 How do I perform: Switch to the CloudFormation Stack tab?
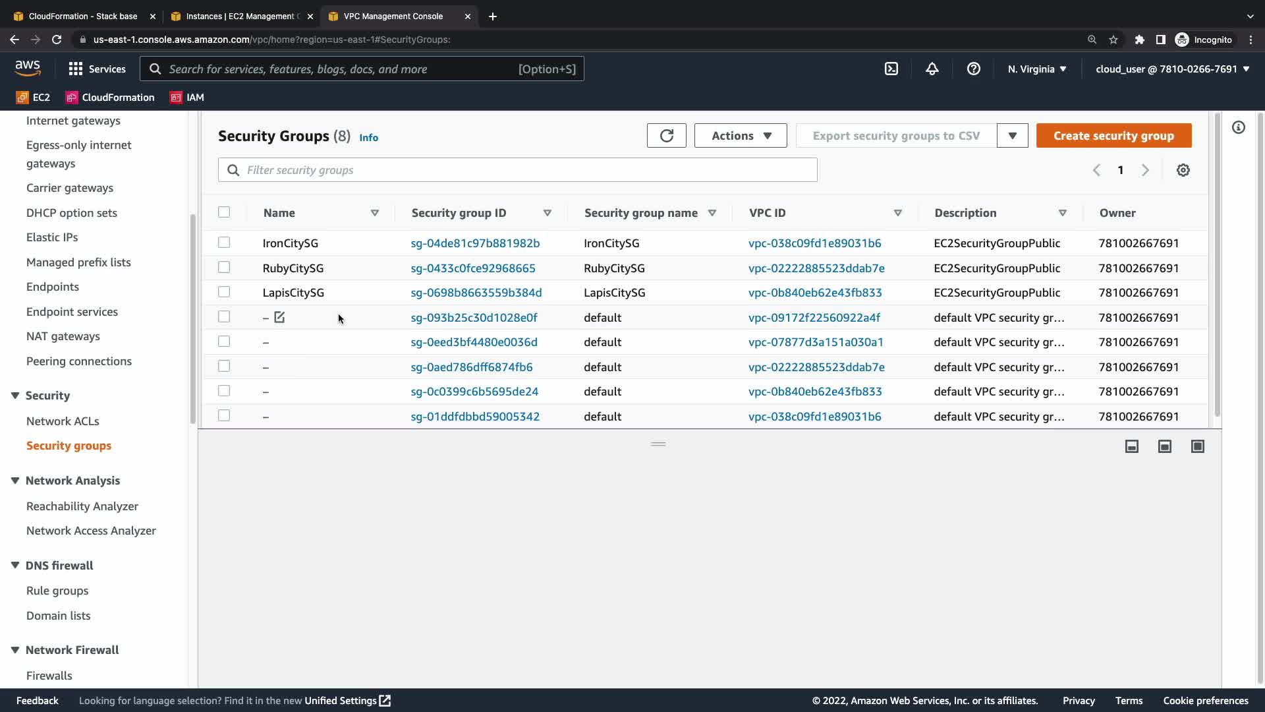(x=83, y=16)
